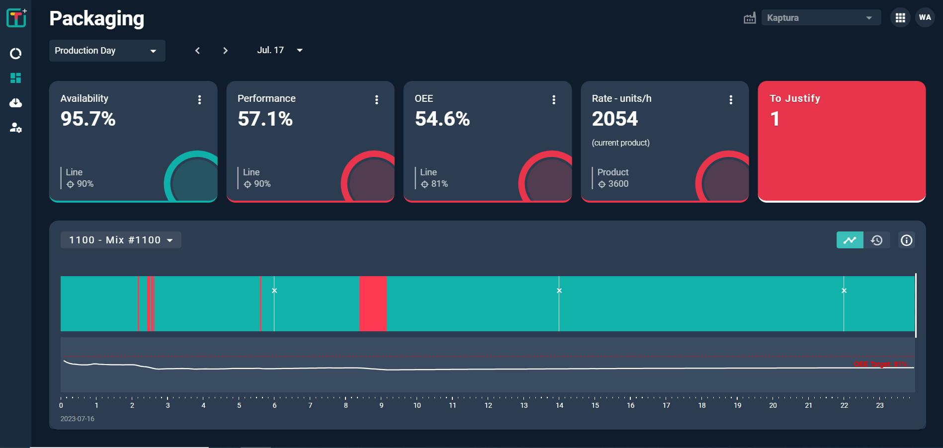Open user administration via the person-gear icon
Viewport: 943px width, 448px height.
coord(15,129)
